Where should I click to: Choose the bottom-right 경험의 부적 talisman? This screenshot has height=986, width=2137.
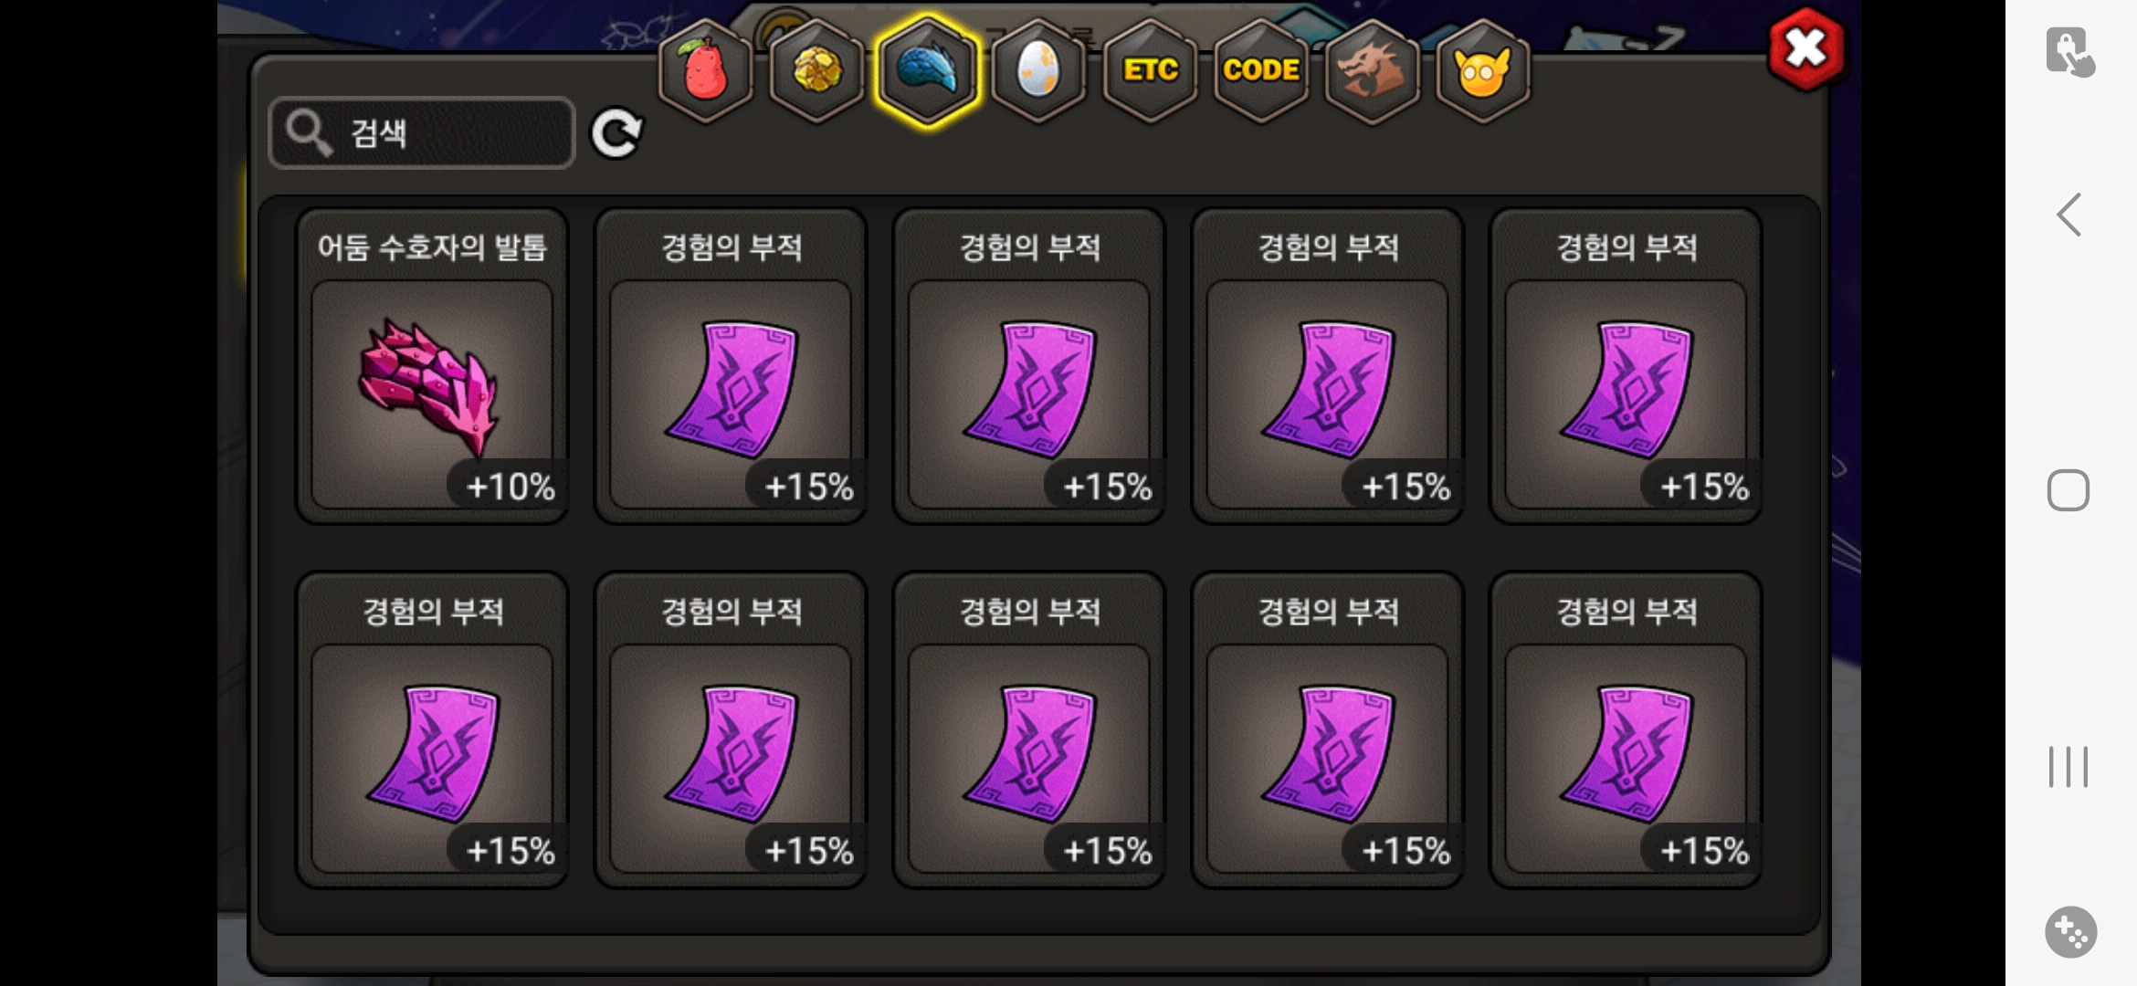[1626, 730]
